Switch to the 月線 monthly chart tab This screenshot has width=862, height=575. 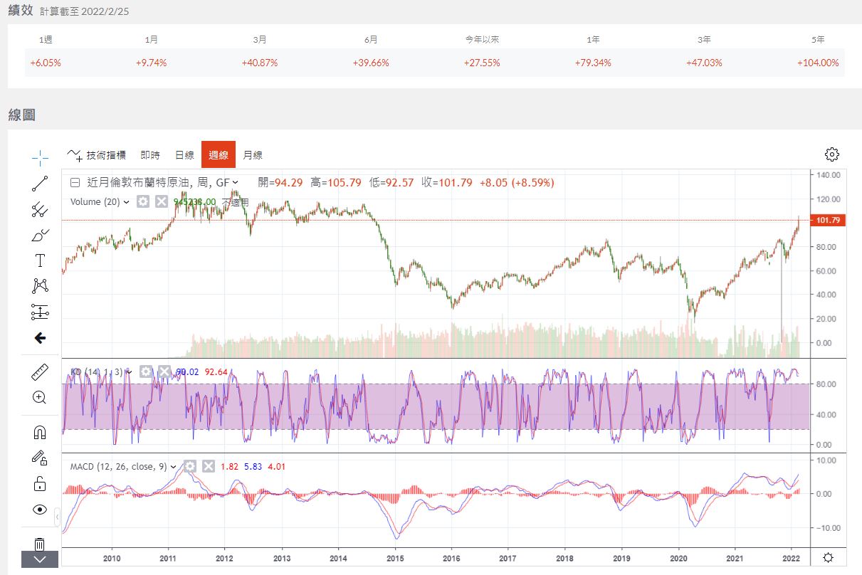pos(253,155)
